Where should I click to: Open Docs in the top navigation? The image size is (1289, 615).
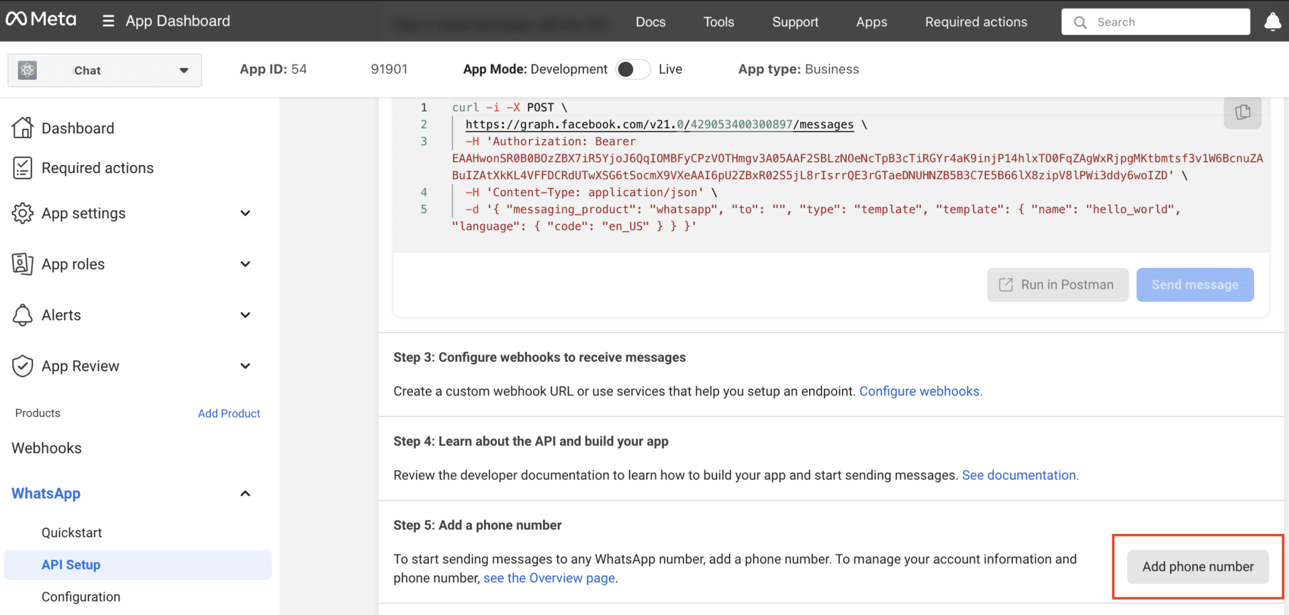(650, 22)
